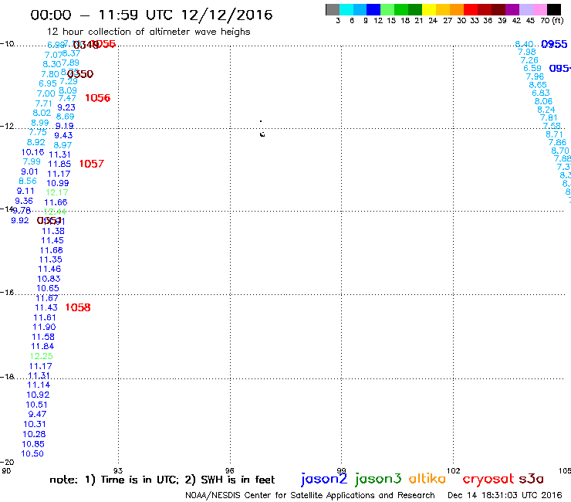Click the 'altika' satellite label
Image resolution: width=571 pixels, height=502 pixels.
427,478
